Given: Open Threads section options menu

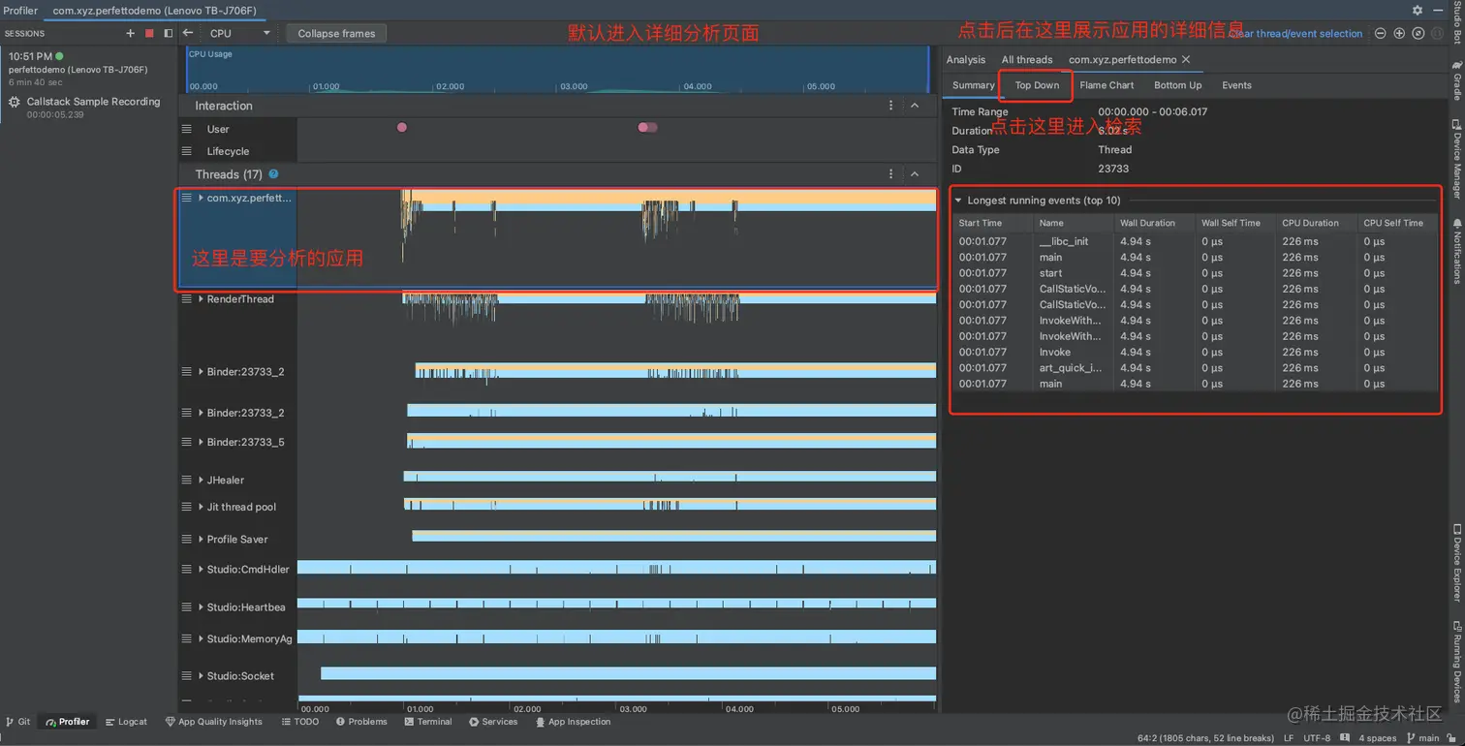Looking at the screenshot, I should (891, 174).
